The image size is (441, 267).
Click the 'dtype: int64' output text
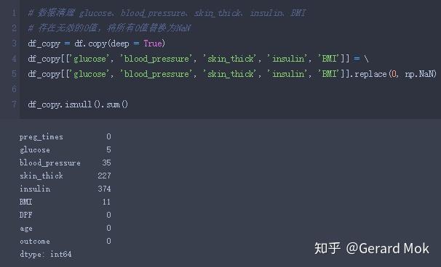coord(46,254)
